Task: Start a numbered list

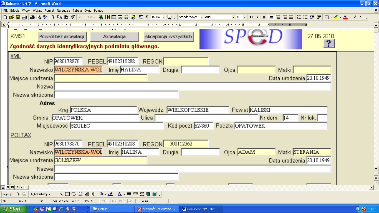Action: coord(299,17)
